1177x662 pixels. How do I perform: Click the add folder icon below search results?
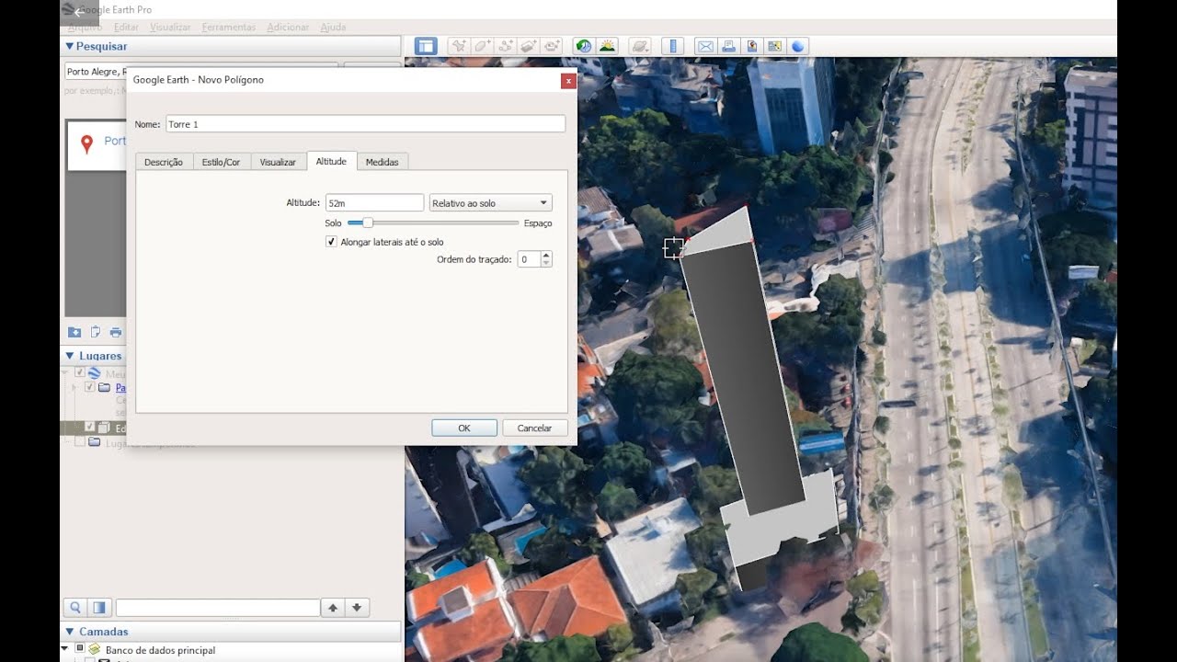click(74, 332)
